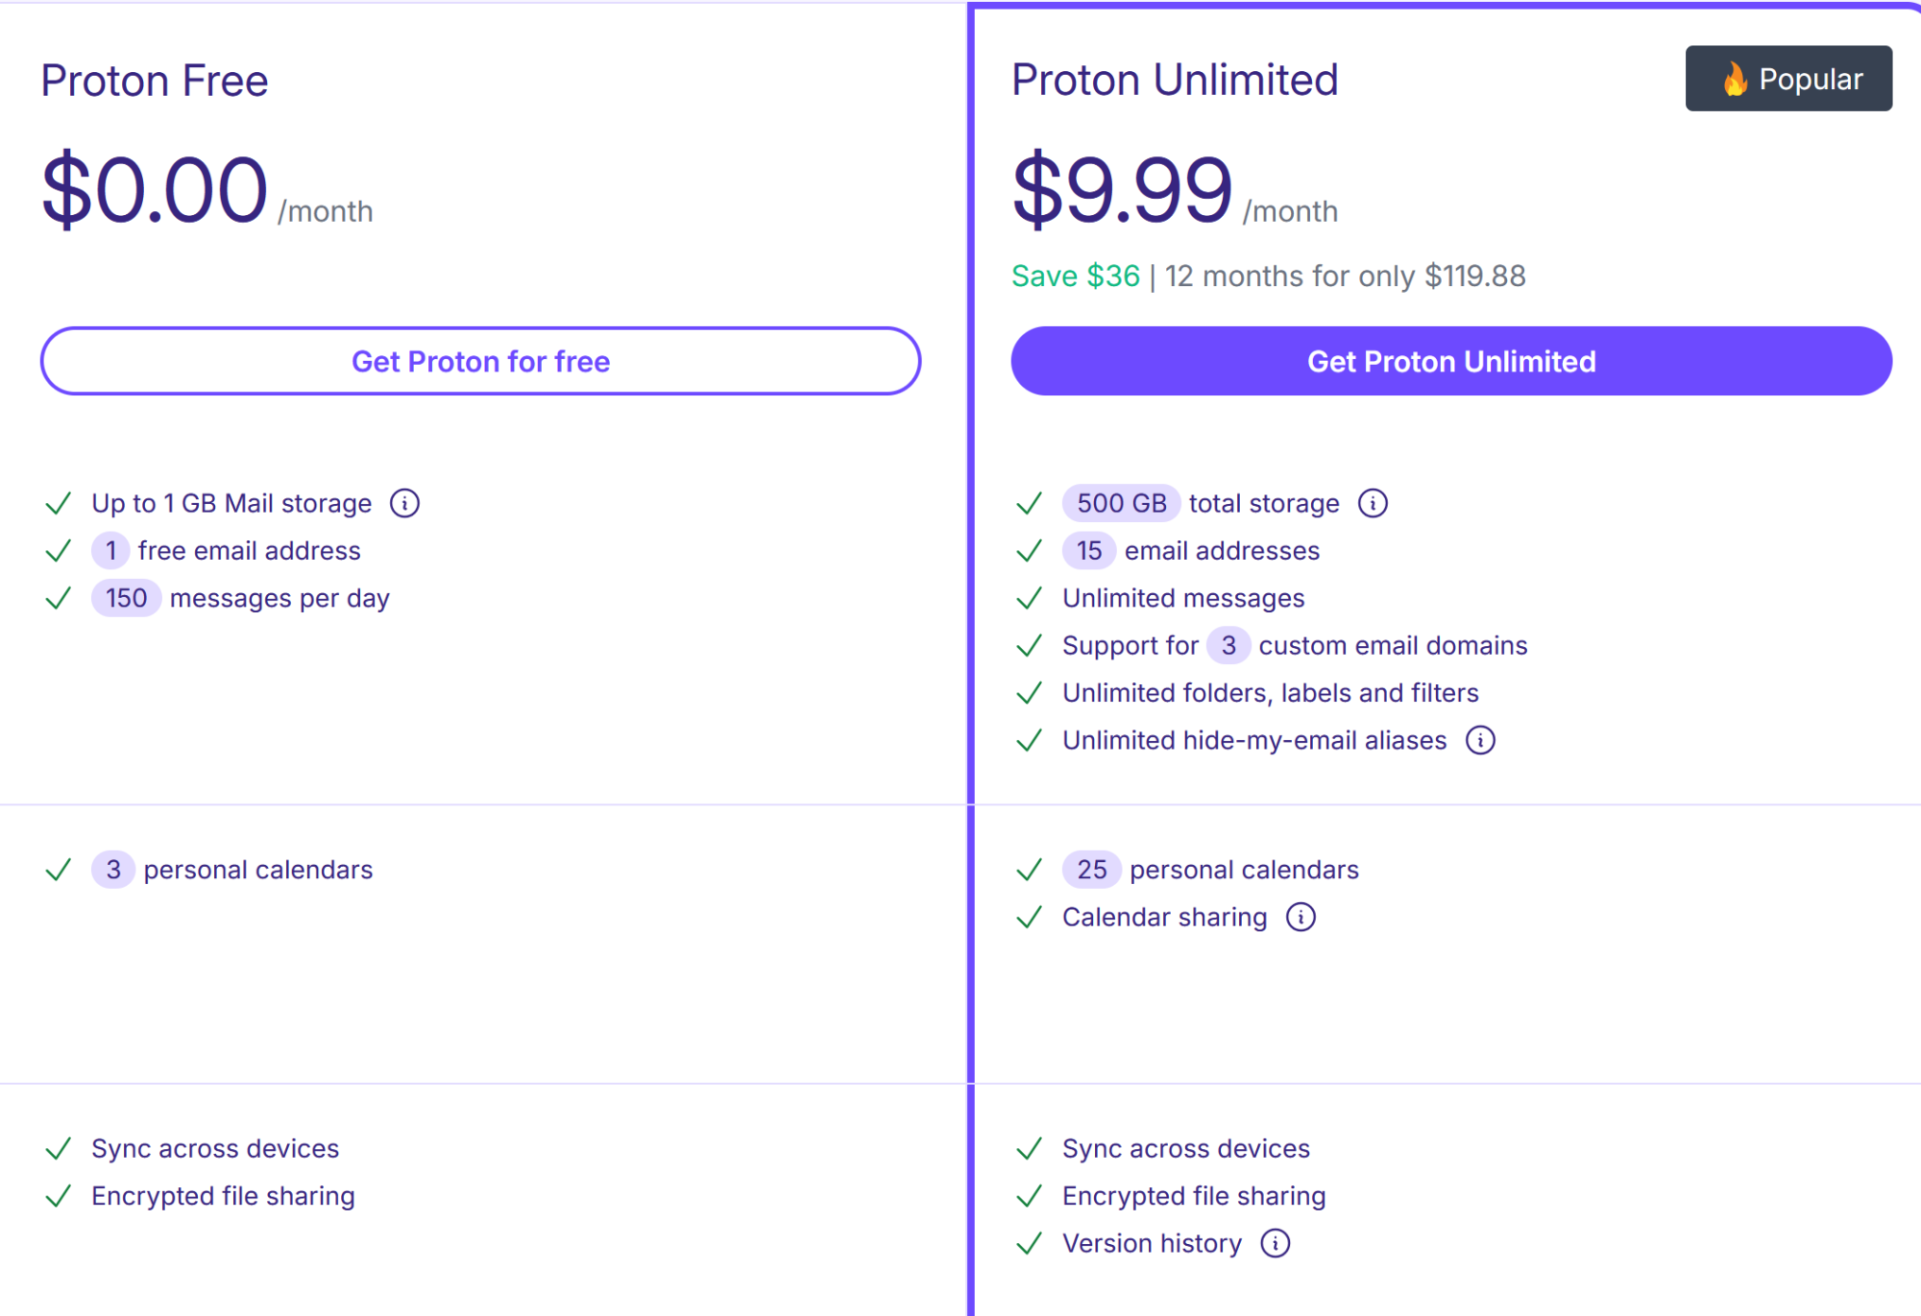The image size is (1921, 1316).
Task: Click the Save $36 offer text
Action: 1075,276
